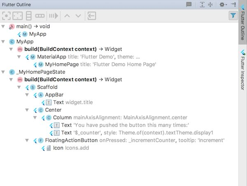Click the icon beside Icon Icons.add
This screenshot has width=247, height=186.
click(49, 148)
